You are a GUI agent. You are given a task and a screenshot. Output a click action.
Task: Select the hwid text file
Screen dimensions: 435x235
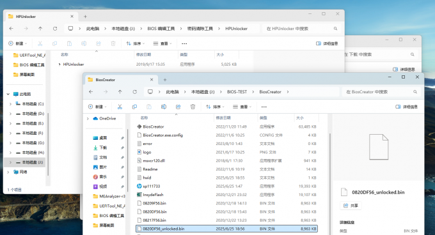coord(147,178)
